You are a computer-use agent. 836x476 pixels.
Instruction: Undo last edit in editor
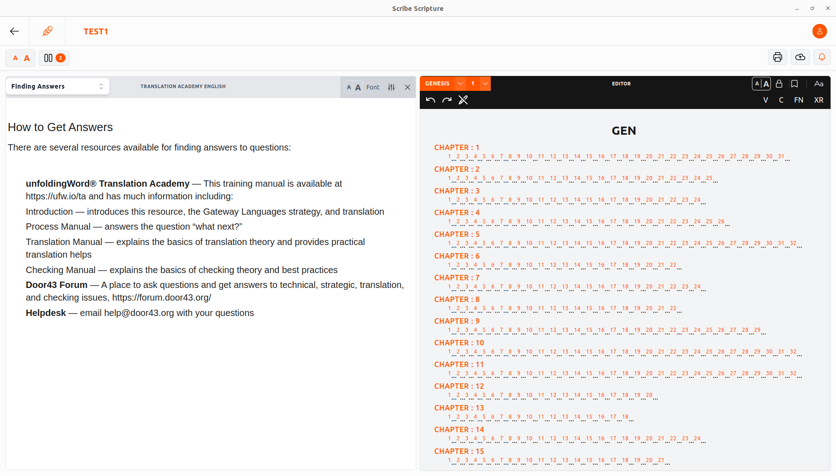point(431,100)
